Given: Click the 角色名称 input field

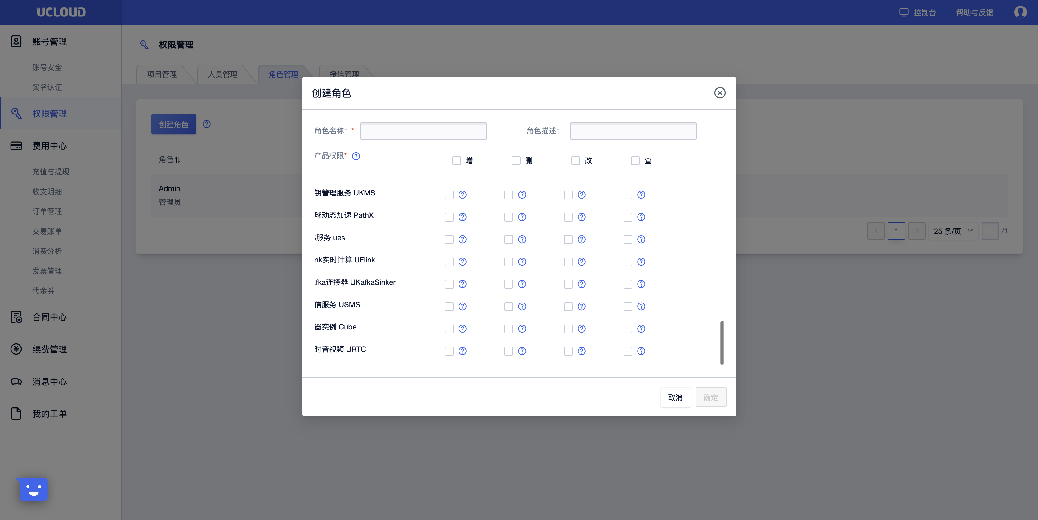Looking at the screenshot, I should pos(423,131).
